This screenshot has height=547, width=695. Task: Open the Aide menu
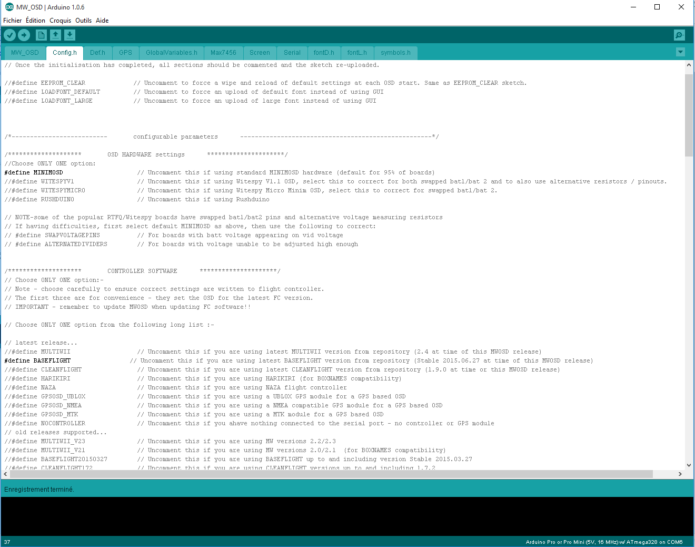tap(102, 21)
